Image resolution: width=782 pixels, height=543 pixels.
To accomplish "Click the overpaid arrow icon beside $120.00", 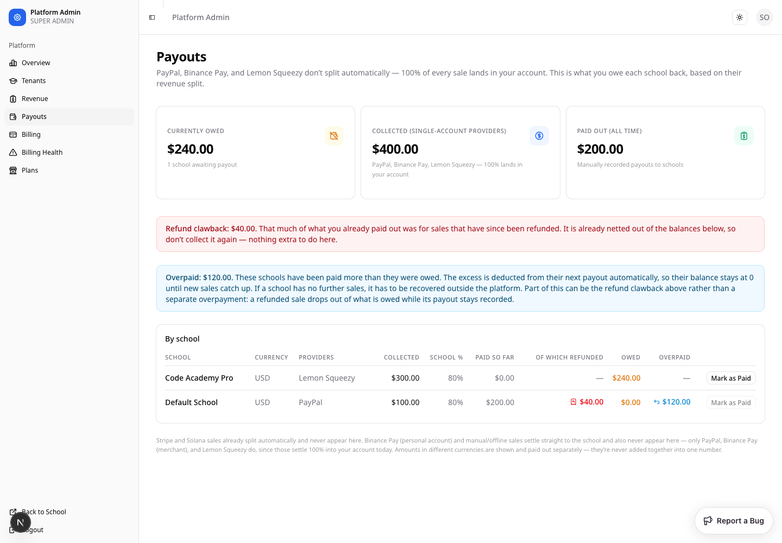I will pos(657,402).
